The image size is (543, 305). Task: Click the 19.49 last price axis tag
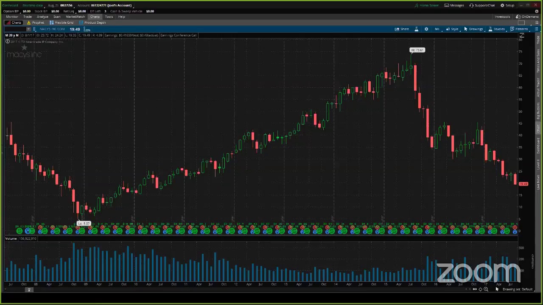tap(523, 184)
